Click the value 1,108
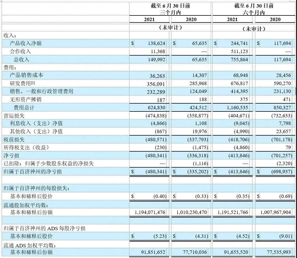This screenshot has height=258, width=297. [x=201, y=124]
